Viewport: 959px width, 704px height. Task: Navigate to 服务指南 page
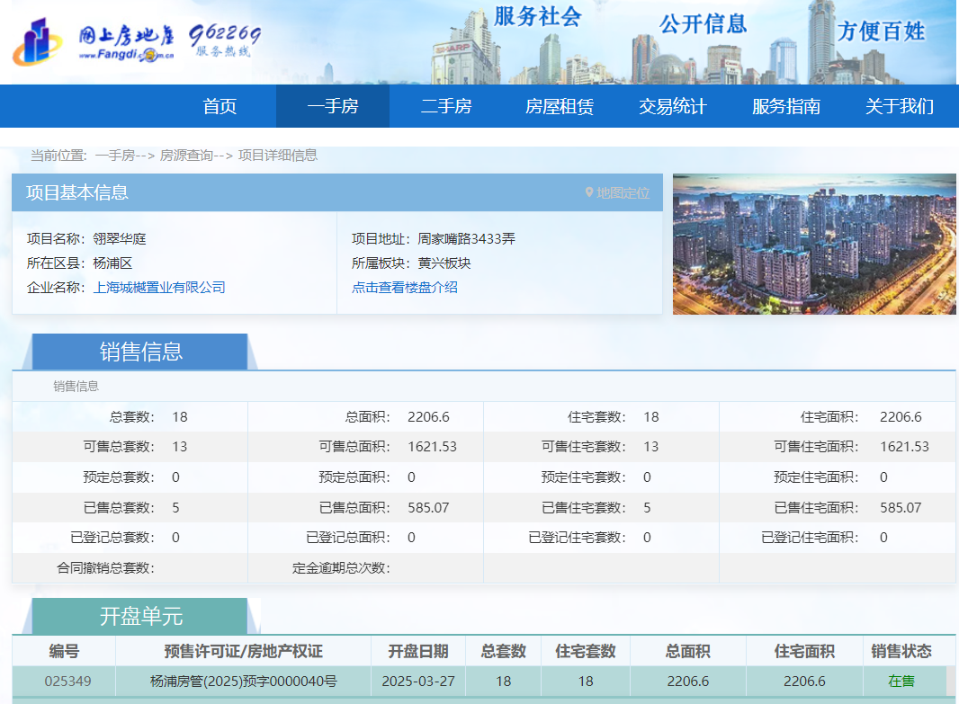coord(786,106)
